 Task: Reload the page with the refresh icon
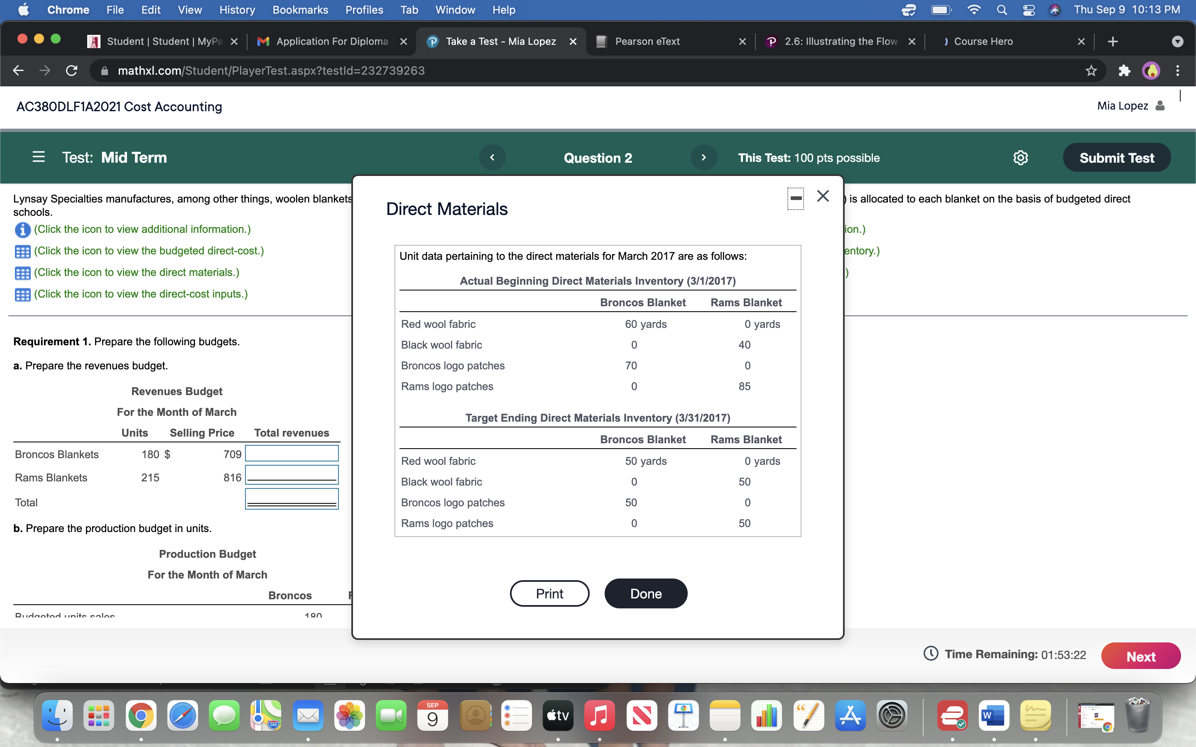coord(71,71)
